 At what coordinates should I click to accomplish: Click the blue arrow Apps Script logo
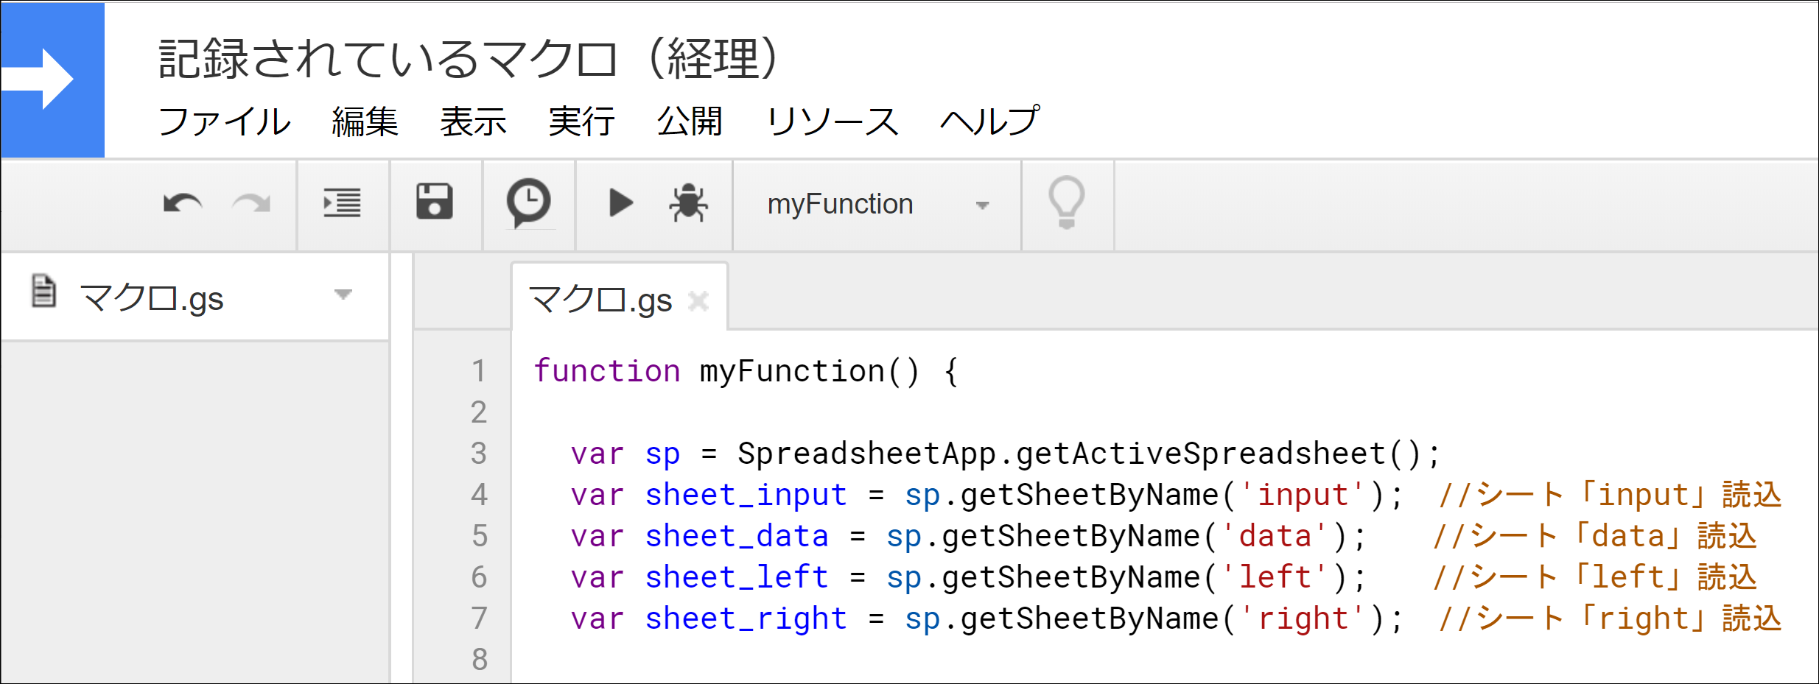[52, 80]
